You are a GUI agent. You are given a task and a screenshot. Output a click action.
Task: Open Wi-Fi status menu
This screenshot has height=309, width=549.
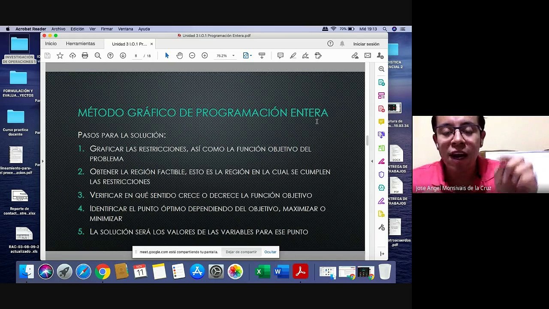(333, 29)
